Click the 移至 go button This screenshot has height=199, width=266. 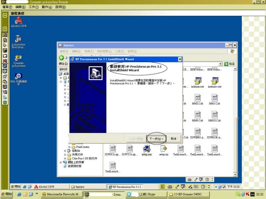[x=229, y=64]
